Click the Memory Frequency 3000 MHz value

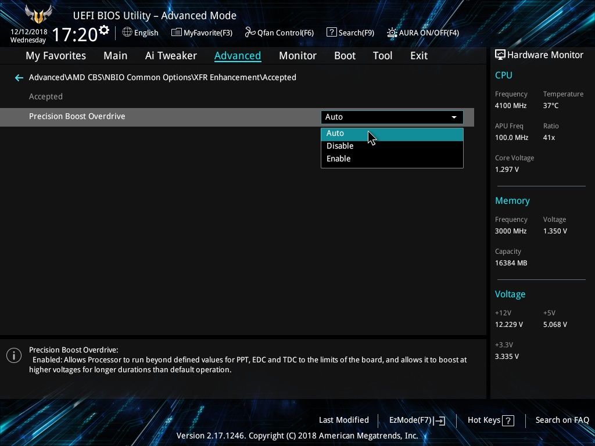(x=510, y=231)
